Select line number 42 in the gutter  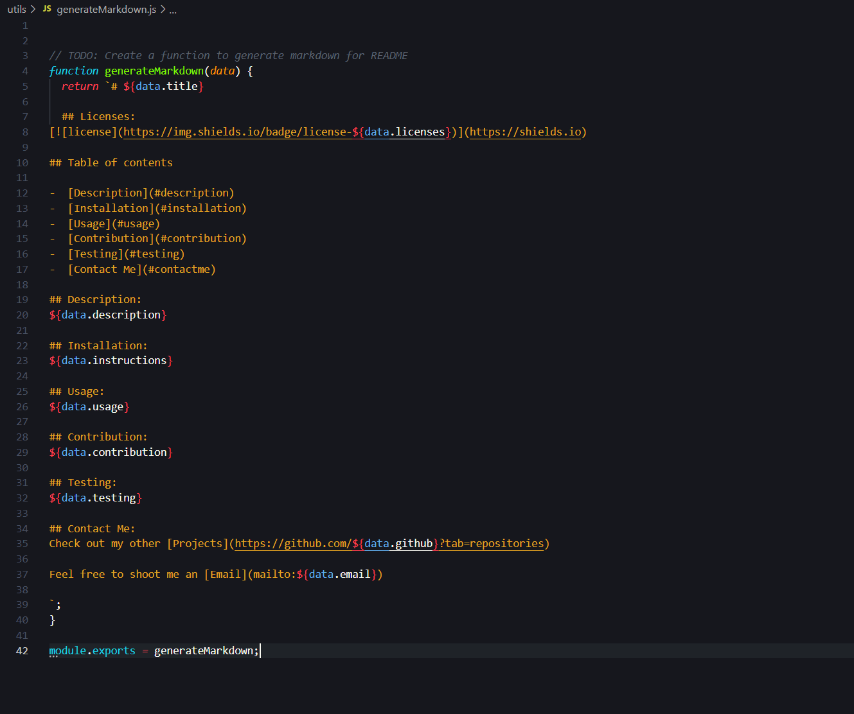tap(22, 650)
